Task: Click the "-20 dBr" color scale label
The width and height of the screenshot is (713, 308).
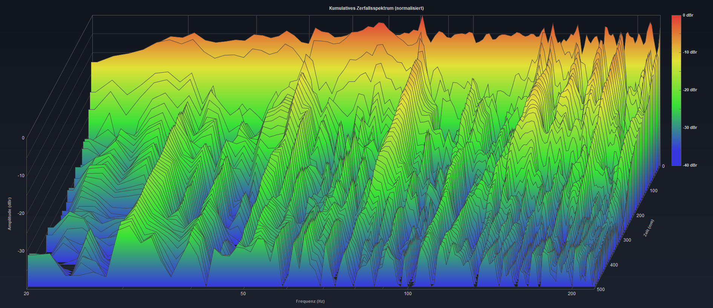Action: pos(690,90)
